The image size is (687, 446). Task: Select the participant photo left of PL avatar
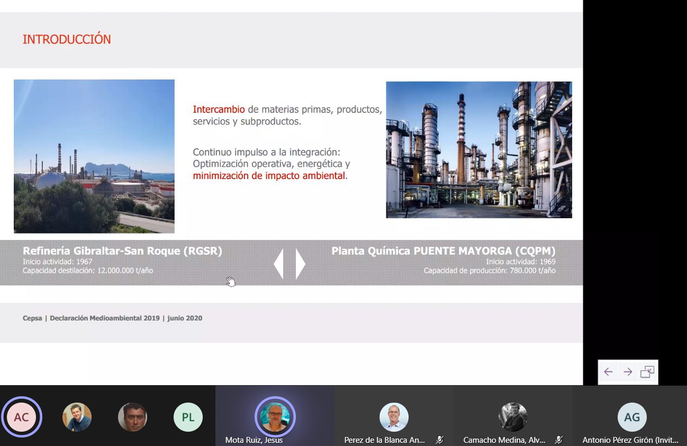point(132,417)
